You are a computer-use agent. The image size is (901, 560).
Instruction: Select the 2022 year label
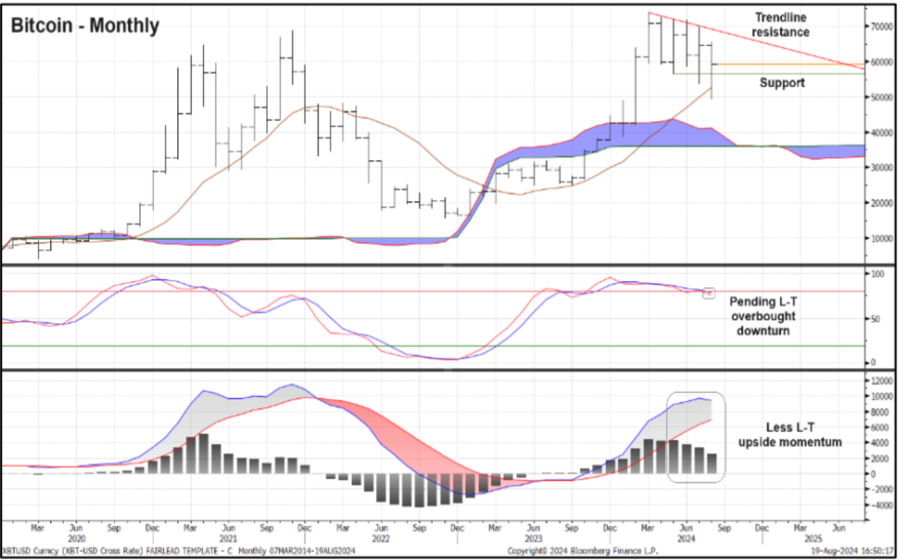pos(381,539)
